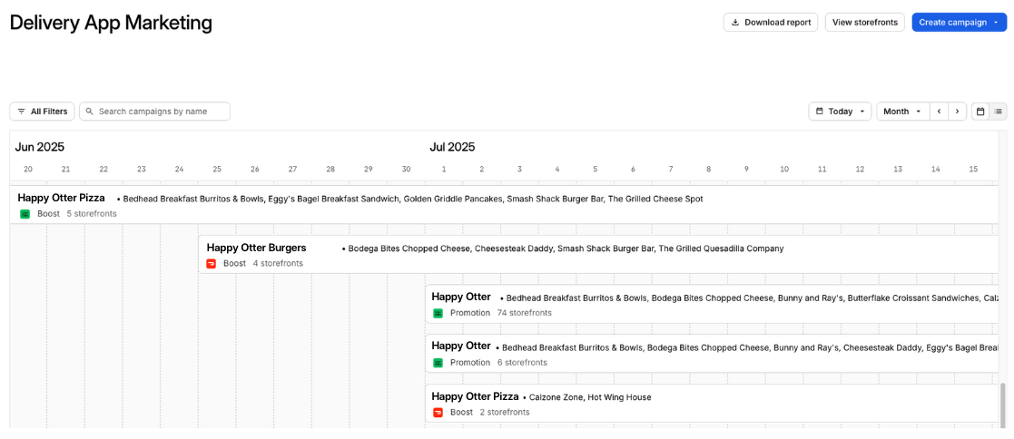Advance to next month with right chevron
Viewport: 1014px width, 439px height.
coord(957,112)
